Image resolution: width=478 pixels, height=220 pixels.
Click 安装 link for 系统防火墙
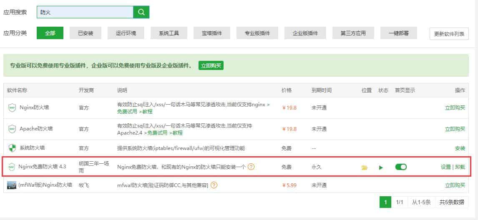460,148
